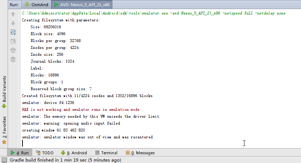Click the memory exceeds driver limit line
Screen dimensions: 301x163
(91, 116)
